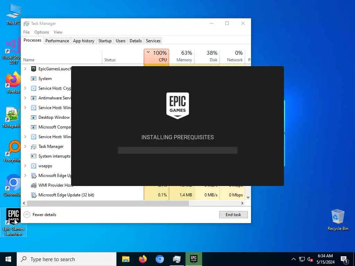The height and width of the screenshot is (266, 355).
Task: Click the Installing Prerequisites progress bar
Action: [x=177, y=150]
